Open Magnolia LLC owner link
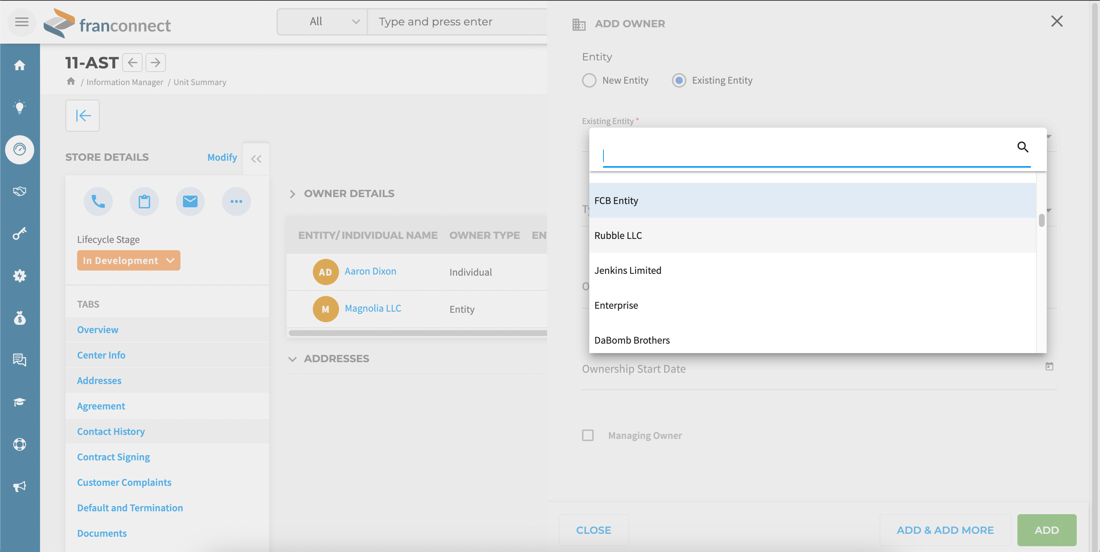This screenshot has width=1100, height=552. click(373, 308)
